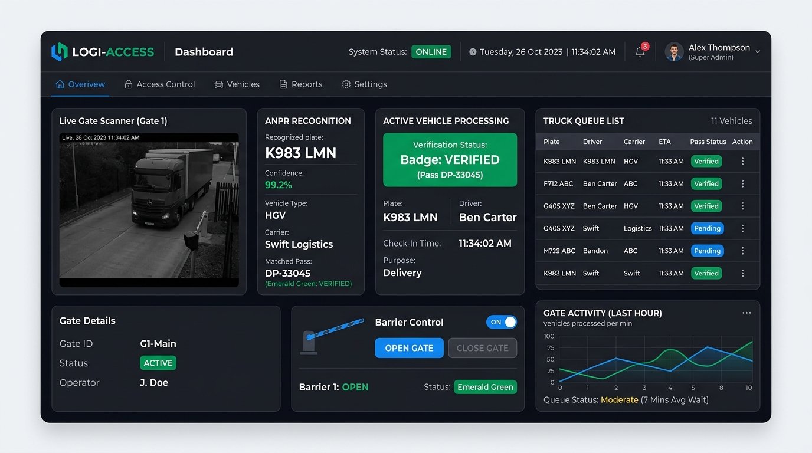Open the action menu for the M722 ABC row
The height and width of the screenshot is (453, 812).
point(742,251)
